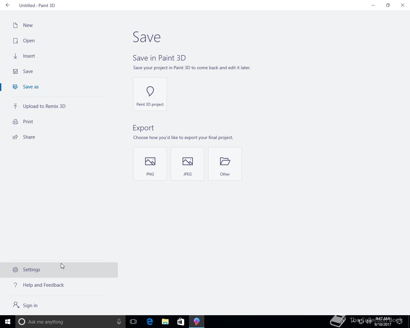Choose the Open menu entry
Viewport: 410px width, 328px height.
pos(59,41)
